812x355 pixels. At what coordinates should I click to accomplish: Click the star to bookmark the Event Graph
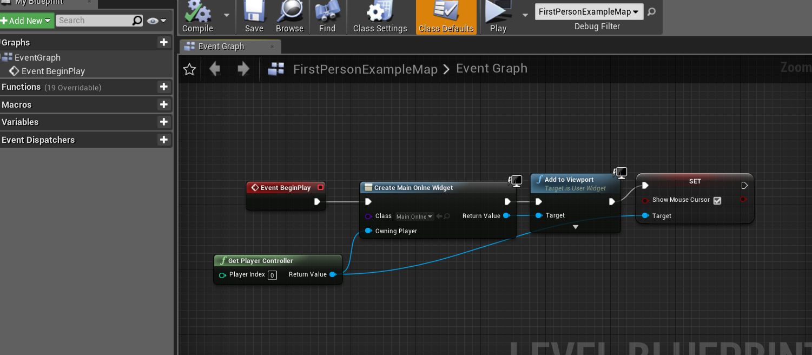coord(188,69)
